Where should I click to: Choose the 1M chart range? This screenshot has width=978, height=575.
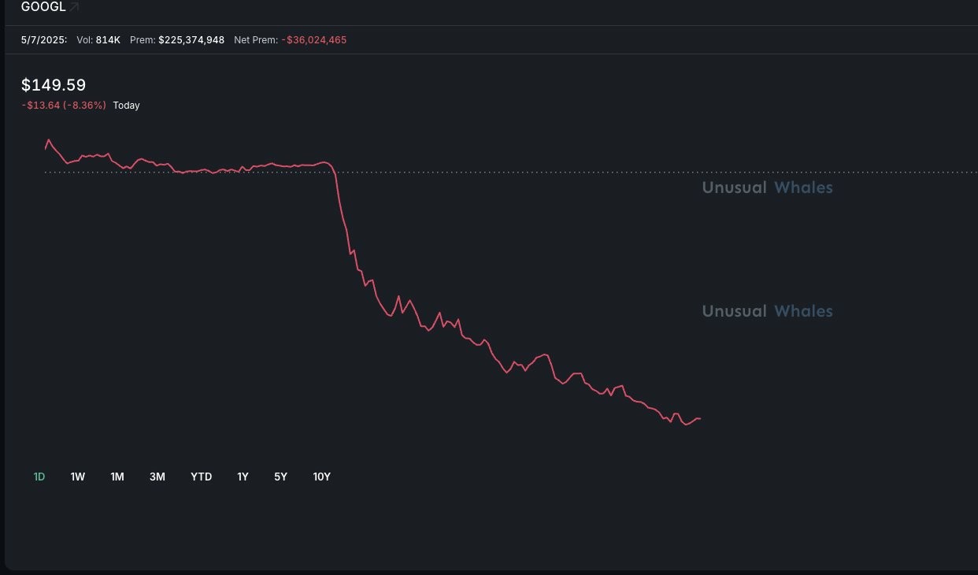[117, 477]
